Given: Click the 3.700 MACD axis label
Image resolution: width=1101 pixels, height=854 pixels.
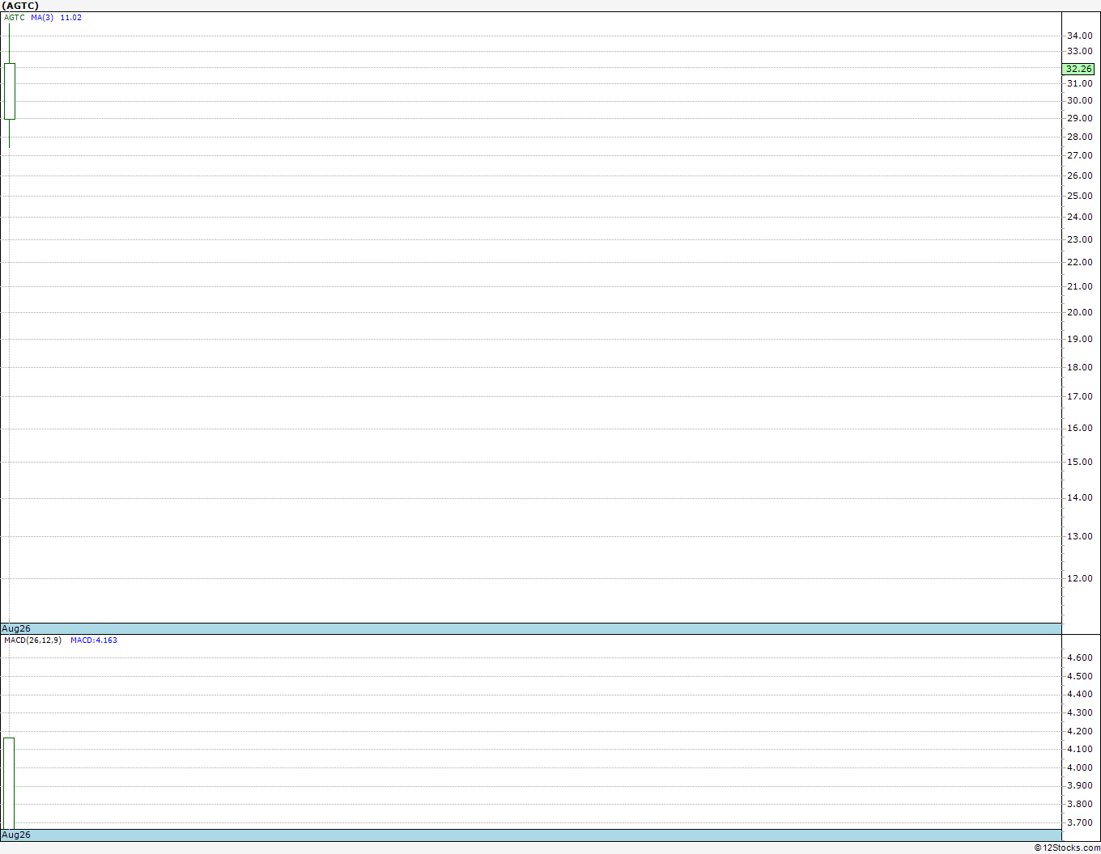Looking at the screenshot, I should [1079, 822].
